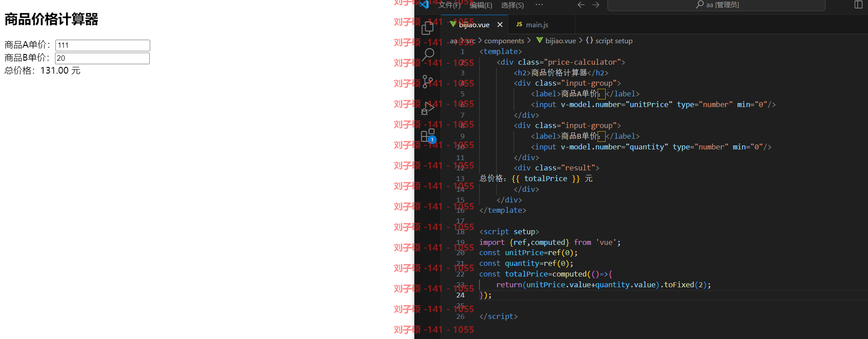The height and width of the screenshot is (339, 868).
Task: Click line number 24 in gutter
Action: 460,295
